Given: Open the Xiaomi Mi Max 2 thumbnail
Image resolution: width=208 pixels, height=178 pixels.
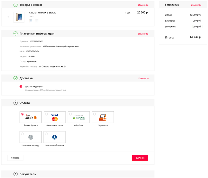Looking at the screenshot, I should 19,17.
